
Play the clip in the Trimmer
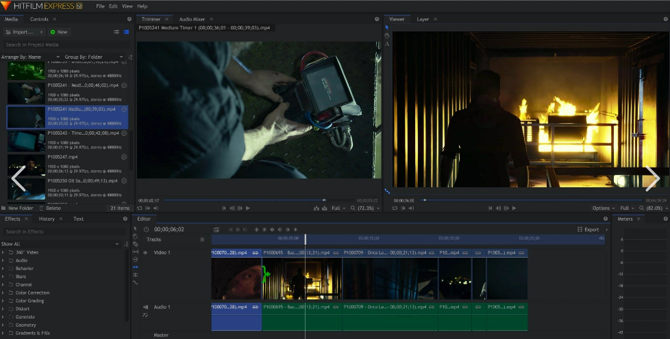tap(248, 208)
